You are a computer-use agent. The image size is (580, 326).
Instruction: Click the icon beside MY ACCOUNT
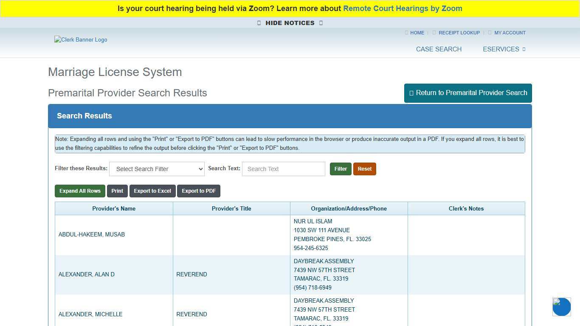[x=489, y=33]
